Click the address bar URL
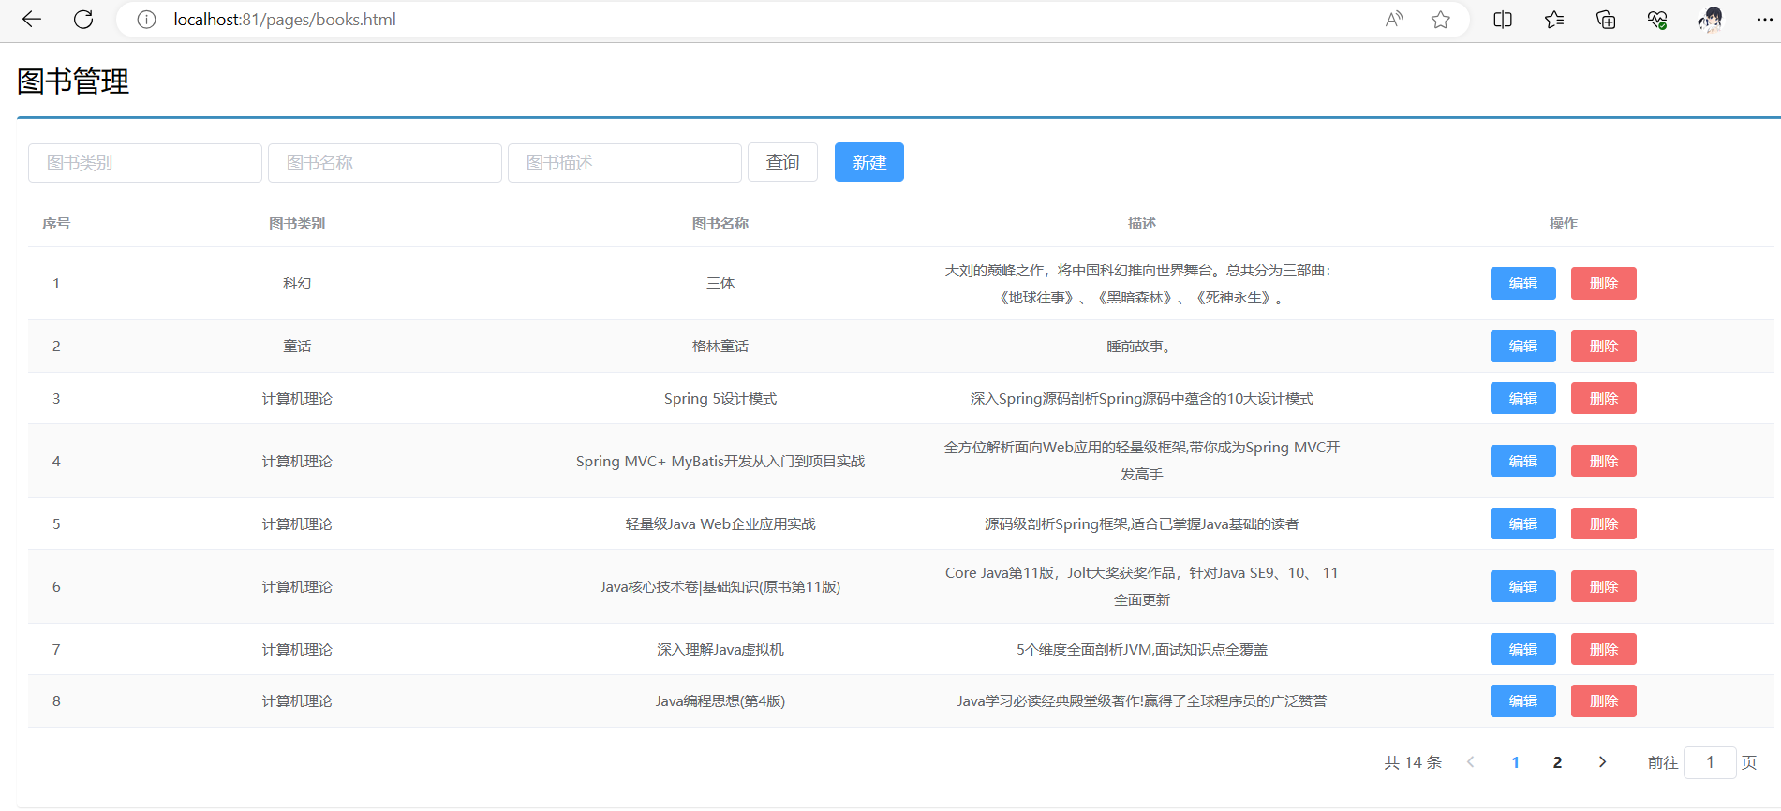The image size is (1781, 811). point(285,20)
